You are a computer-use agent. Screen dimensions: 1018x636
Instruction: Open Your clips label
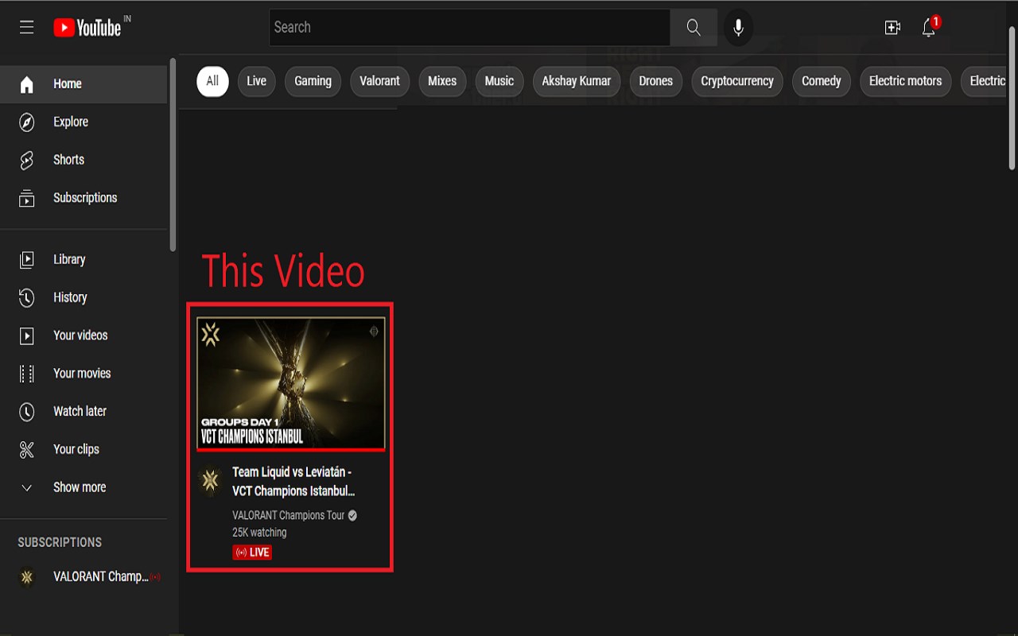point(76,450)
